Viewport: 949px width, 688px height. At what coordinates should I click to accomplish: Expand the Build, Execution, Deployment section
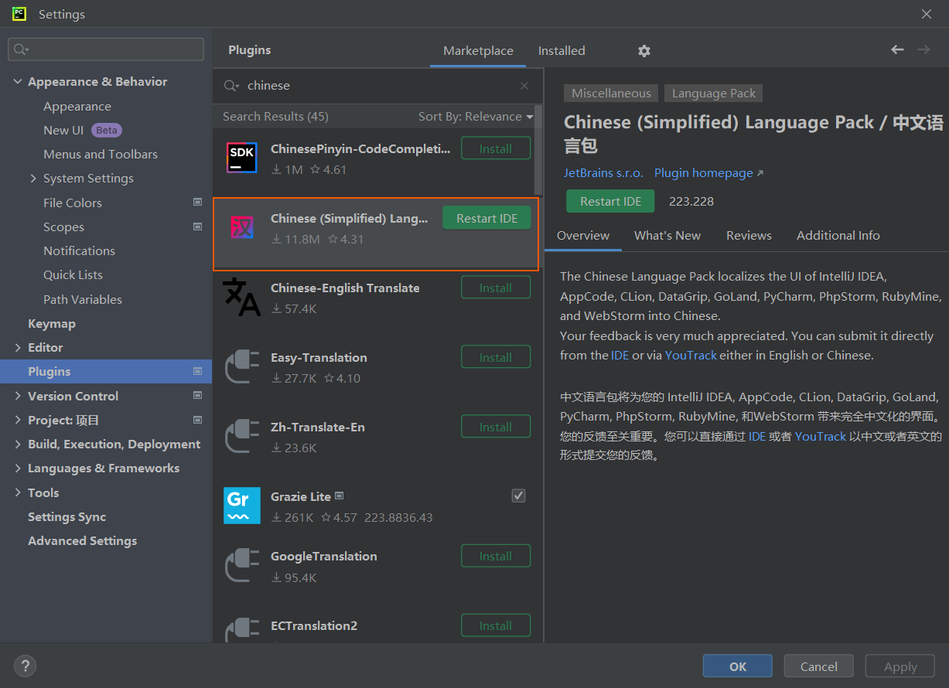pyautogui.click(x=18, y=444)
